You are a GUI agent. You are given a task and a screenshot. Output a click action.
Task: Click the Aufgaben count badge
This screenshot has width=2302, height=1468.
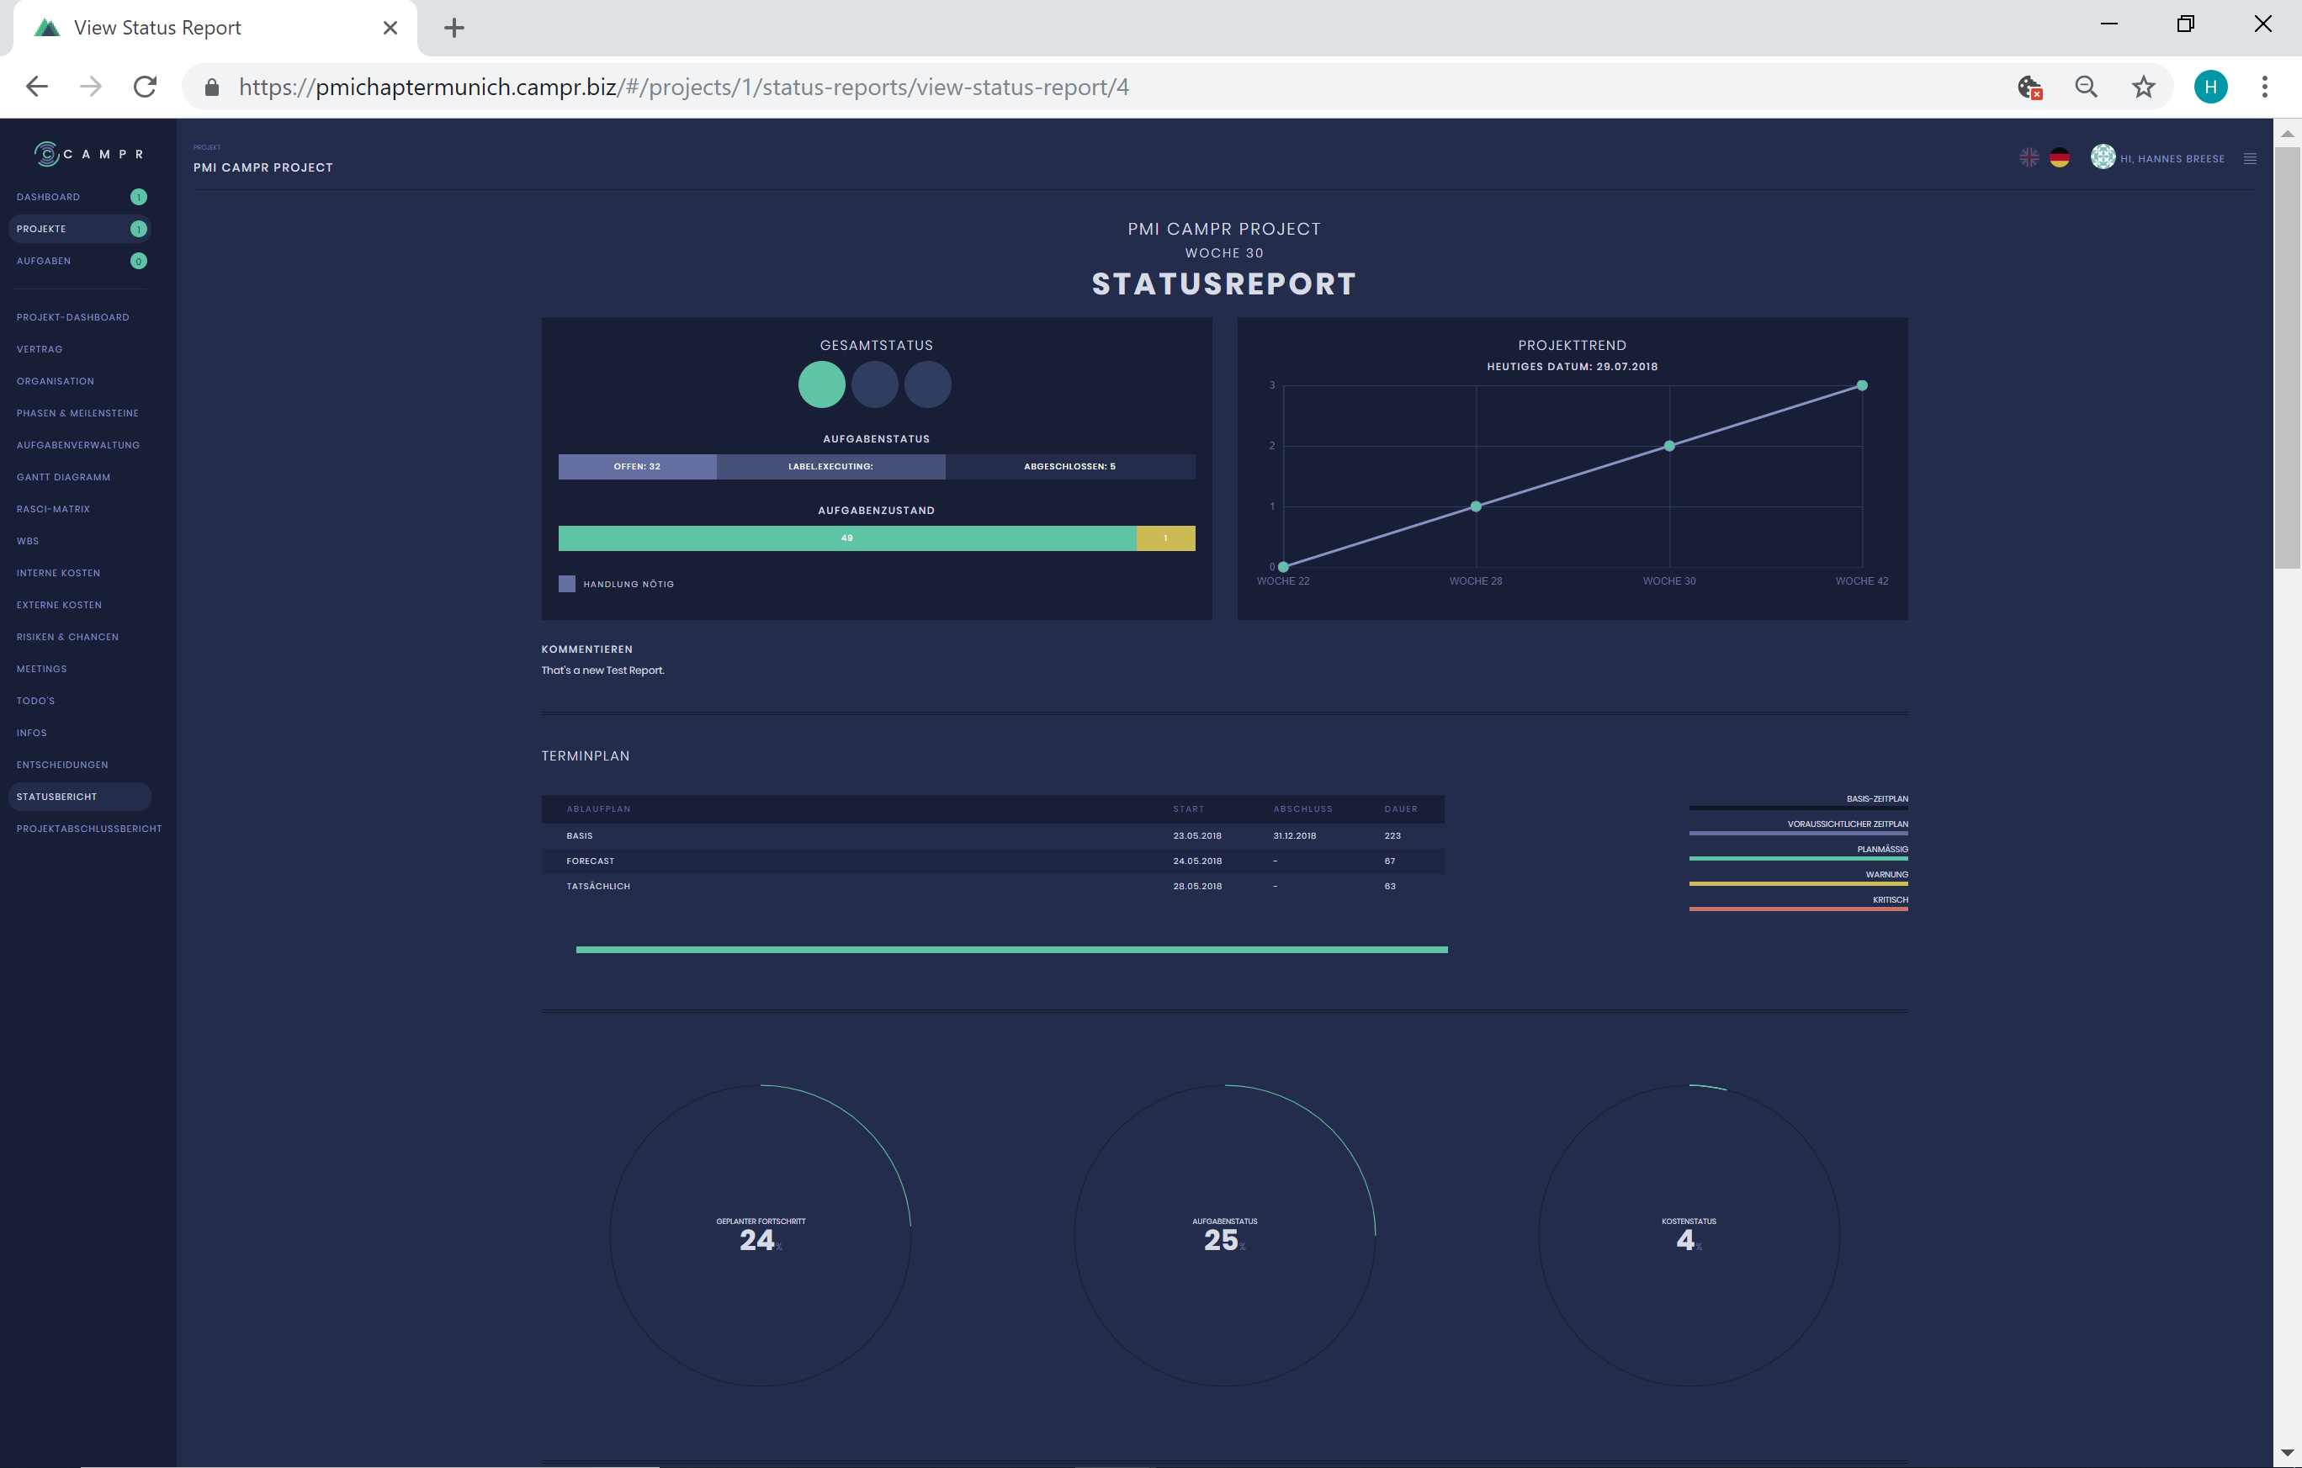click(x=139, y=261)
